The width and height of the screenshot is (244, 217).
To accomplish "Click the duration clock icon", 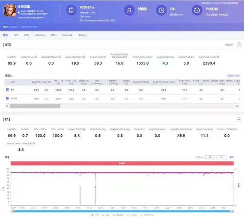I will click(162, 10).
